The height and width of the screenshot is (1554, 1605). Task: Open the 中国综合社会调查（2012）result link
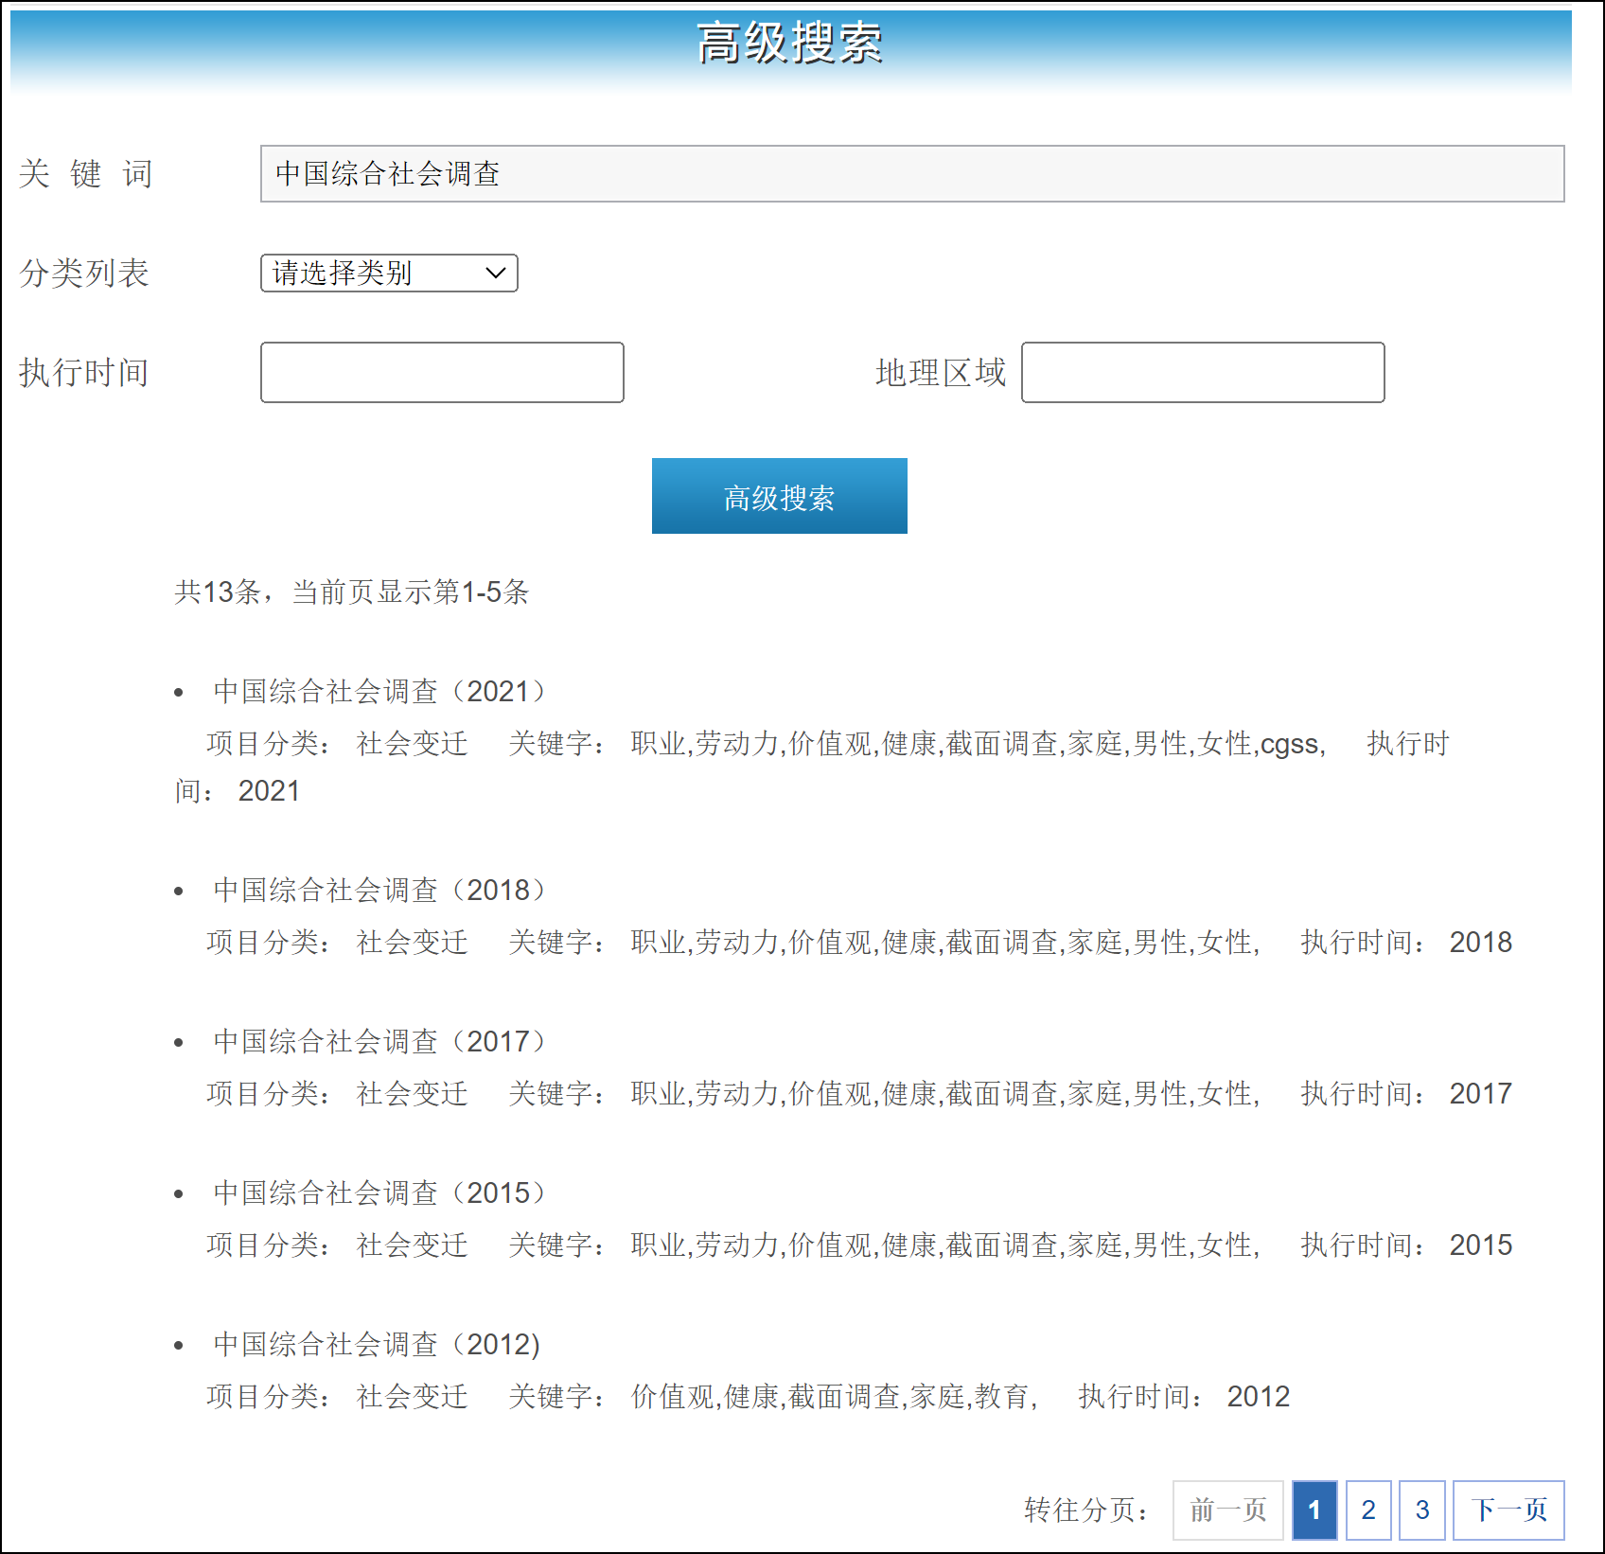pyautogui.click(x=377, y=1345)
